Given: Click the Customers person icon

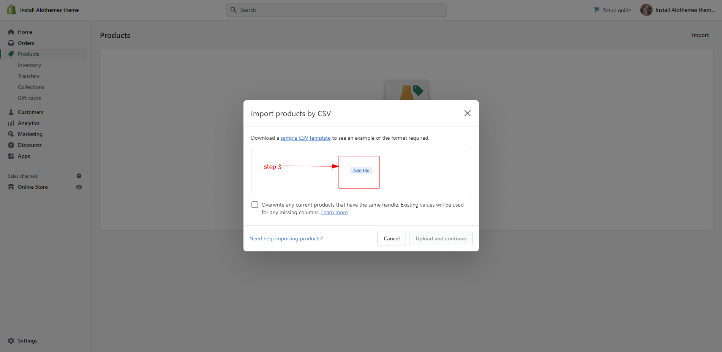Looking at the screenshot, I should tap(11, 112).
